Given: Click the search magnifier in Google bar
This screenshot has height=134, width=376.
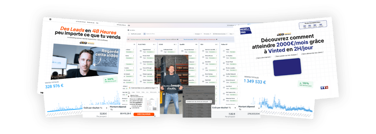Looking at the screenshot, I should point(158,88).
